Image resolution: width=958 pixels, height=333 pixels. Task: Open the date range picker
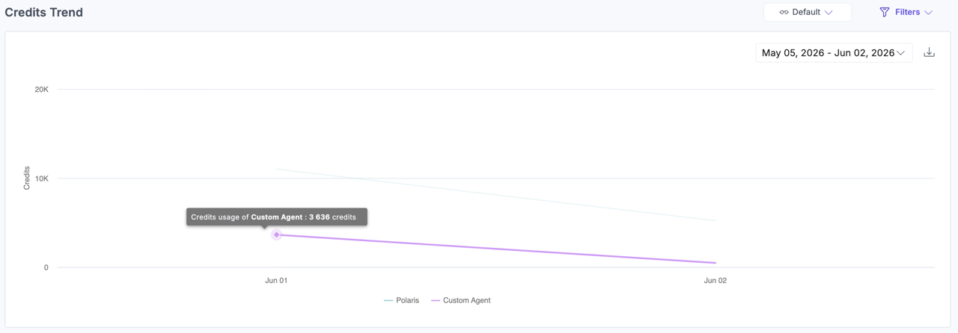(x=834, y=53)
